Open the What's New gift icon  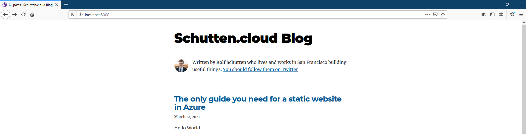tap(512, 14)
